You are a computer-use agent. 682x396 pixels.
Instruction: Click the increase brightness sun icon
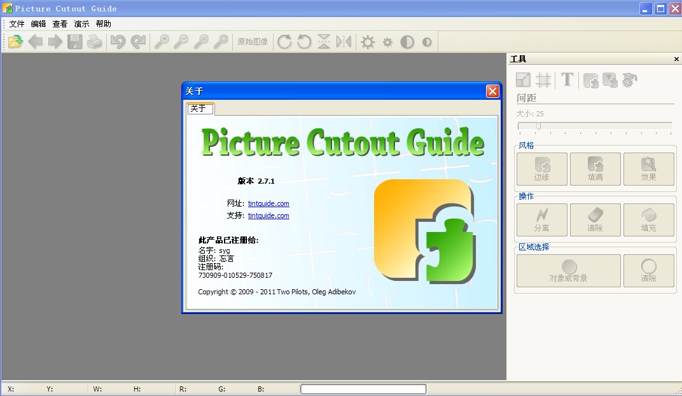[x=368, y=42]
